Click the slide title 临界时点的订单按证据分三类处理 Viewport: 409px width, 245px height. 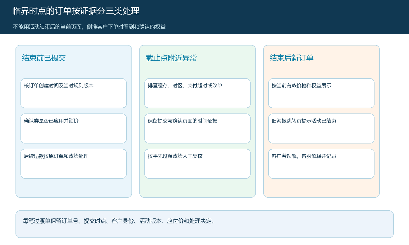[76, 11]
